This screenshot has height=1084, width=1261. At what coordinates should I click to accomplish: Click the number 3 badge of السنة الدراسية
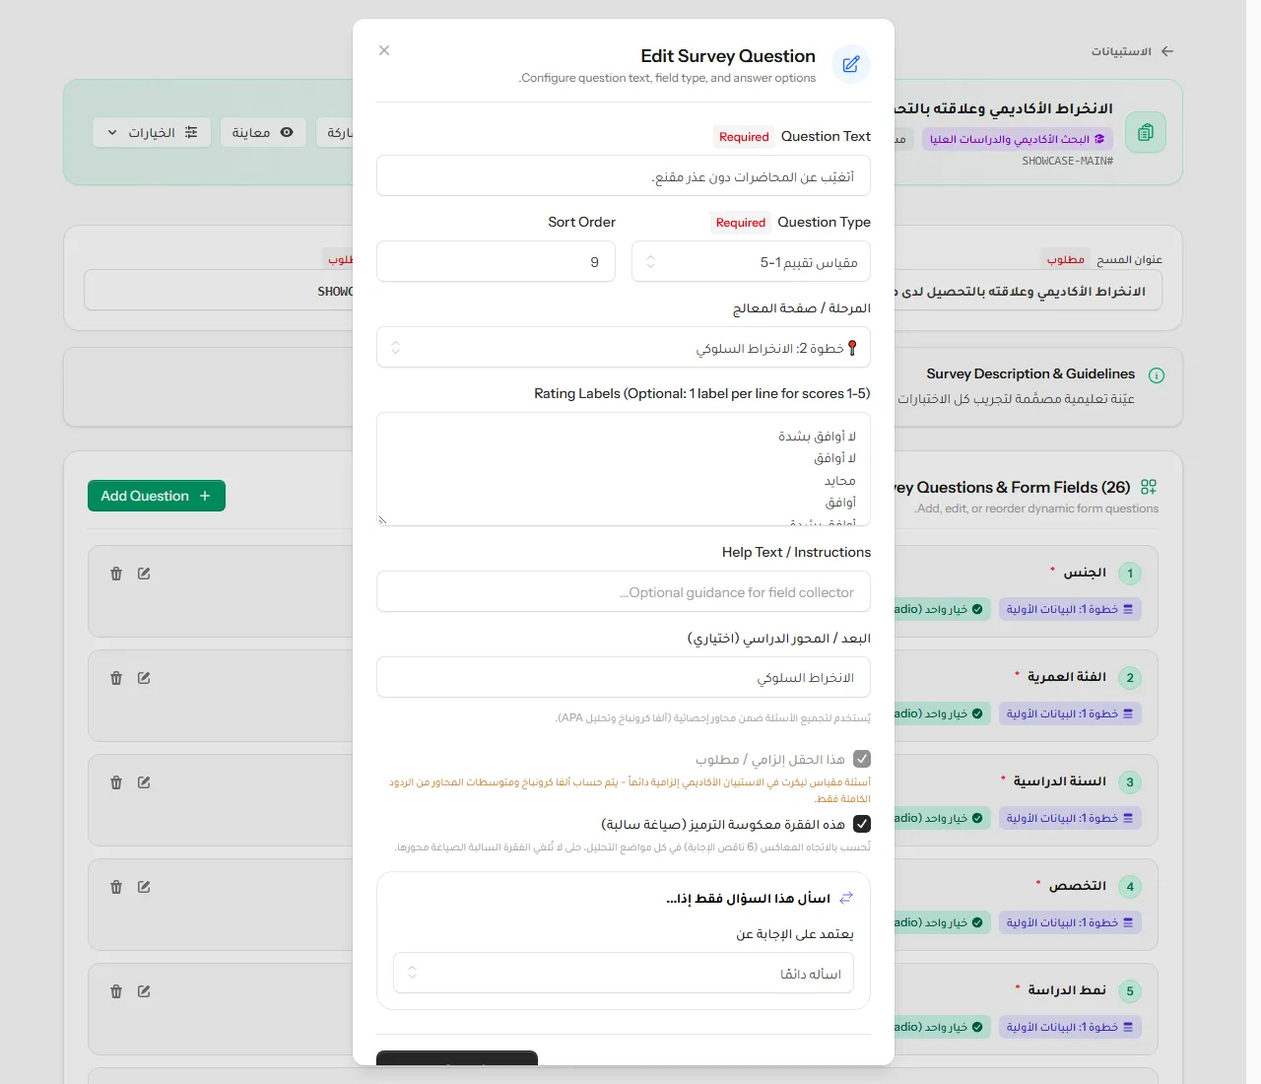[1130, 782]
